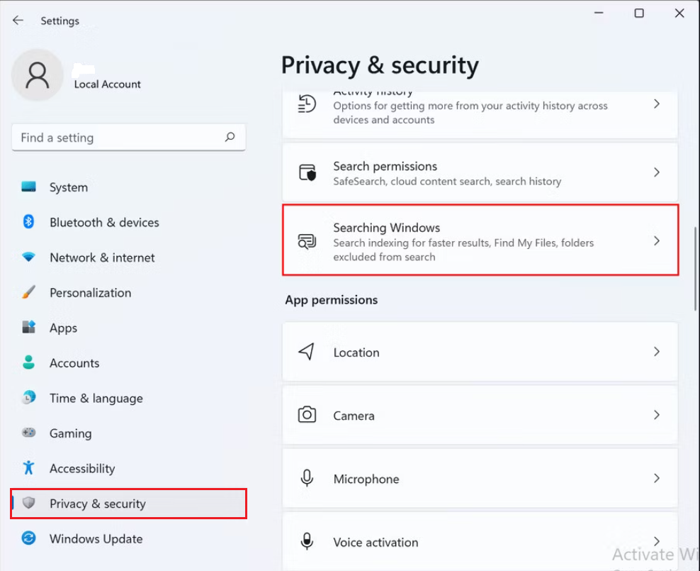
Task: Expand Location chevron
Action: point(656,352)
